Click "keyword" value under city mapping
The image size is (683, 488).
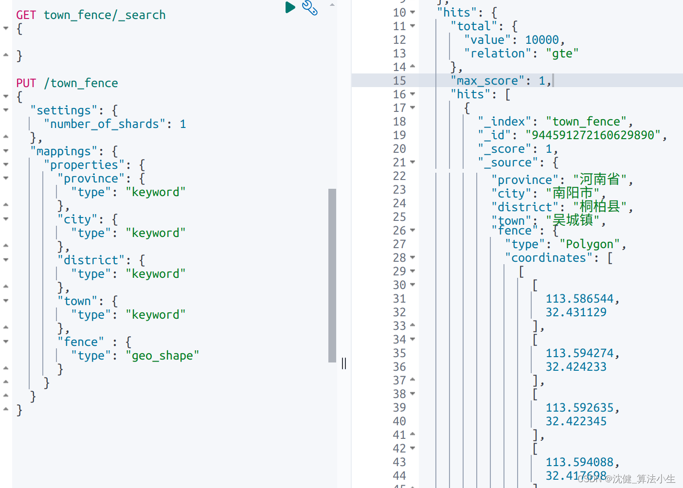click(156, 233)
